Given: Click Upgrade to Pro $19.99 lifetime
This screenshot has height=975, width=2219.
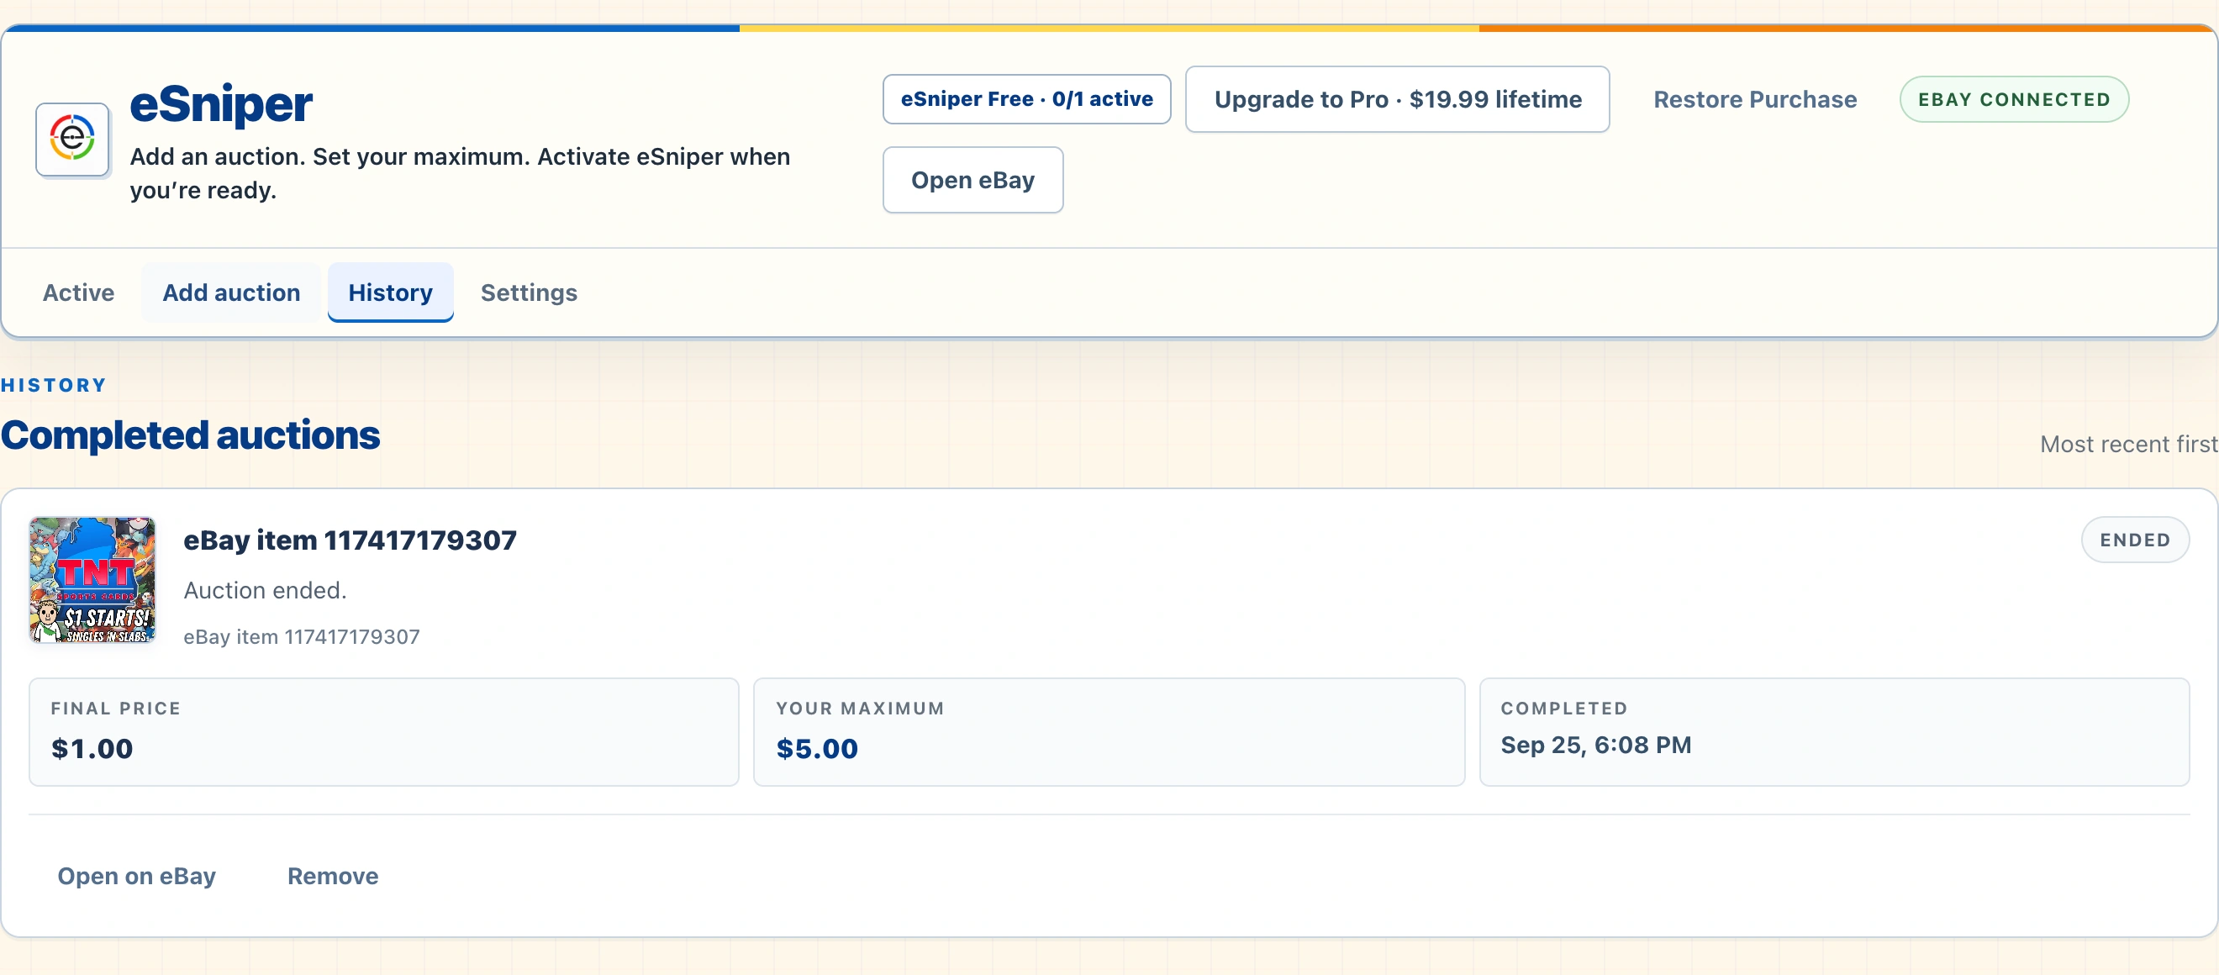Looking at the screenshot, I should click(1397, 99).
